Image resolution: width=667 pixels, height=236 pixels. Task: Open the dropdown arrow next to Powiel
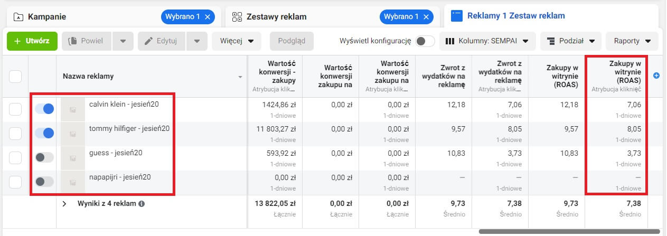(x=123, y=41)
